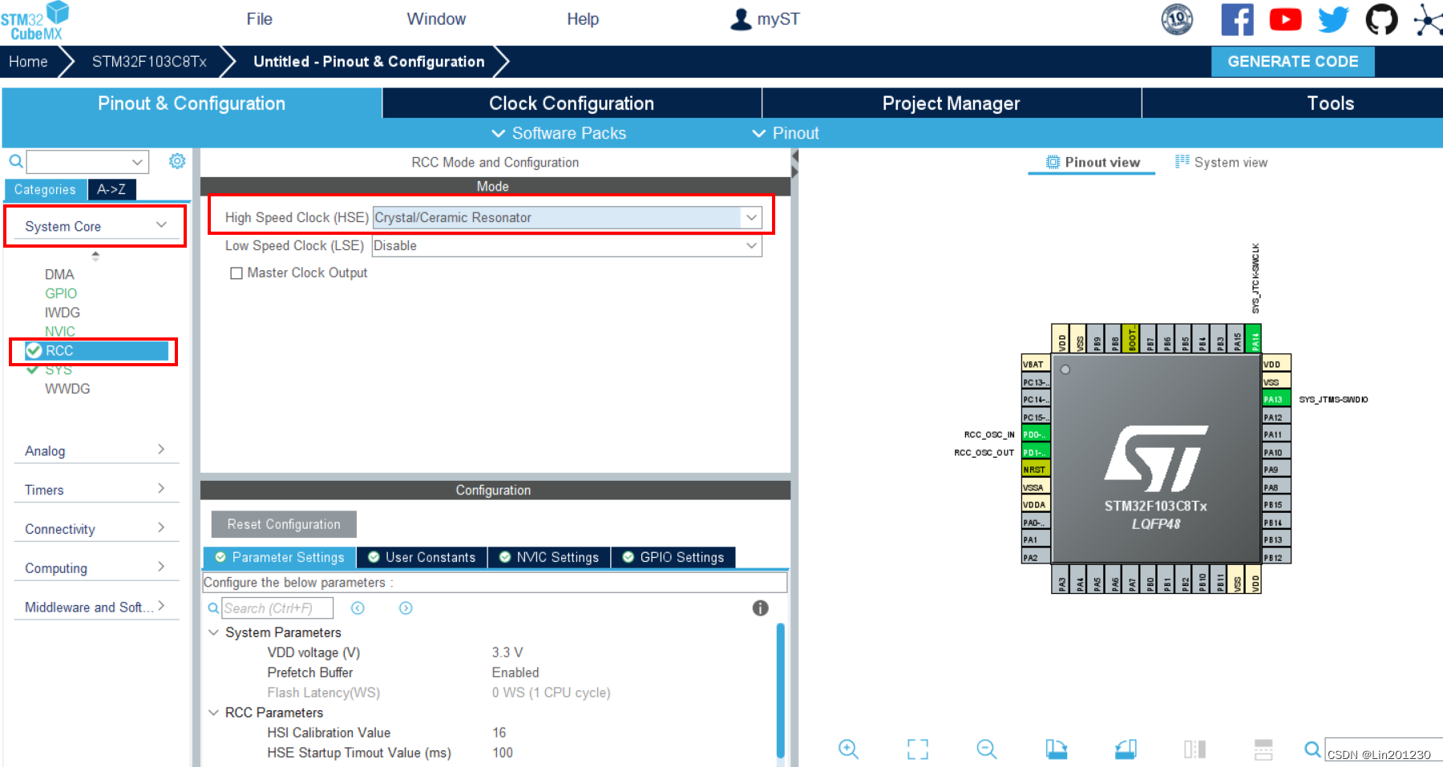Collapse System Parameters tree group
The image size is (1443, 767).
pyautogui.click(x=214, y=632)
